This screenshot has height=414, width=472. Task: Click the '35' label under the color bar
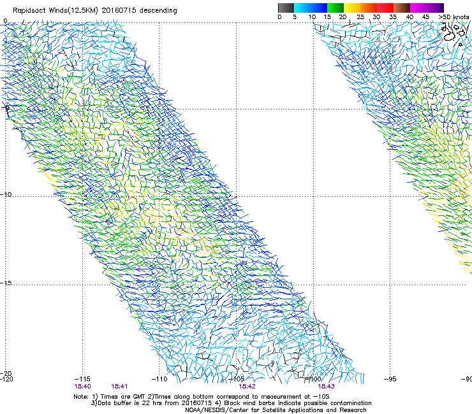click(x=393, y=17)
